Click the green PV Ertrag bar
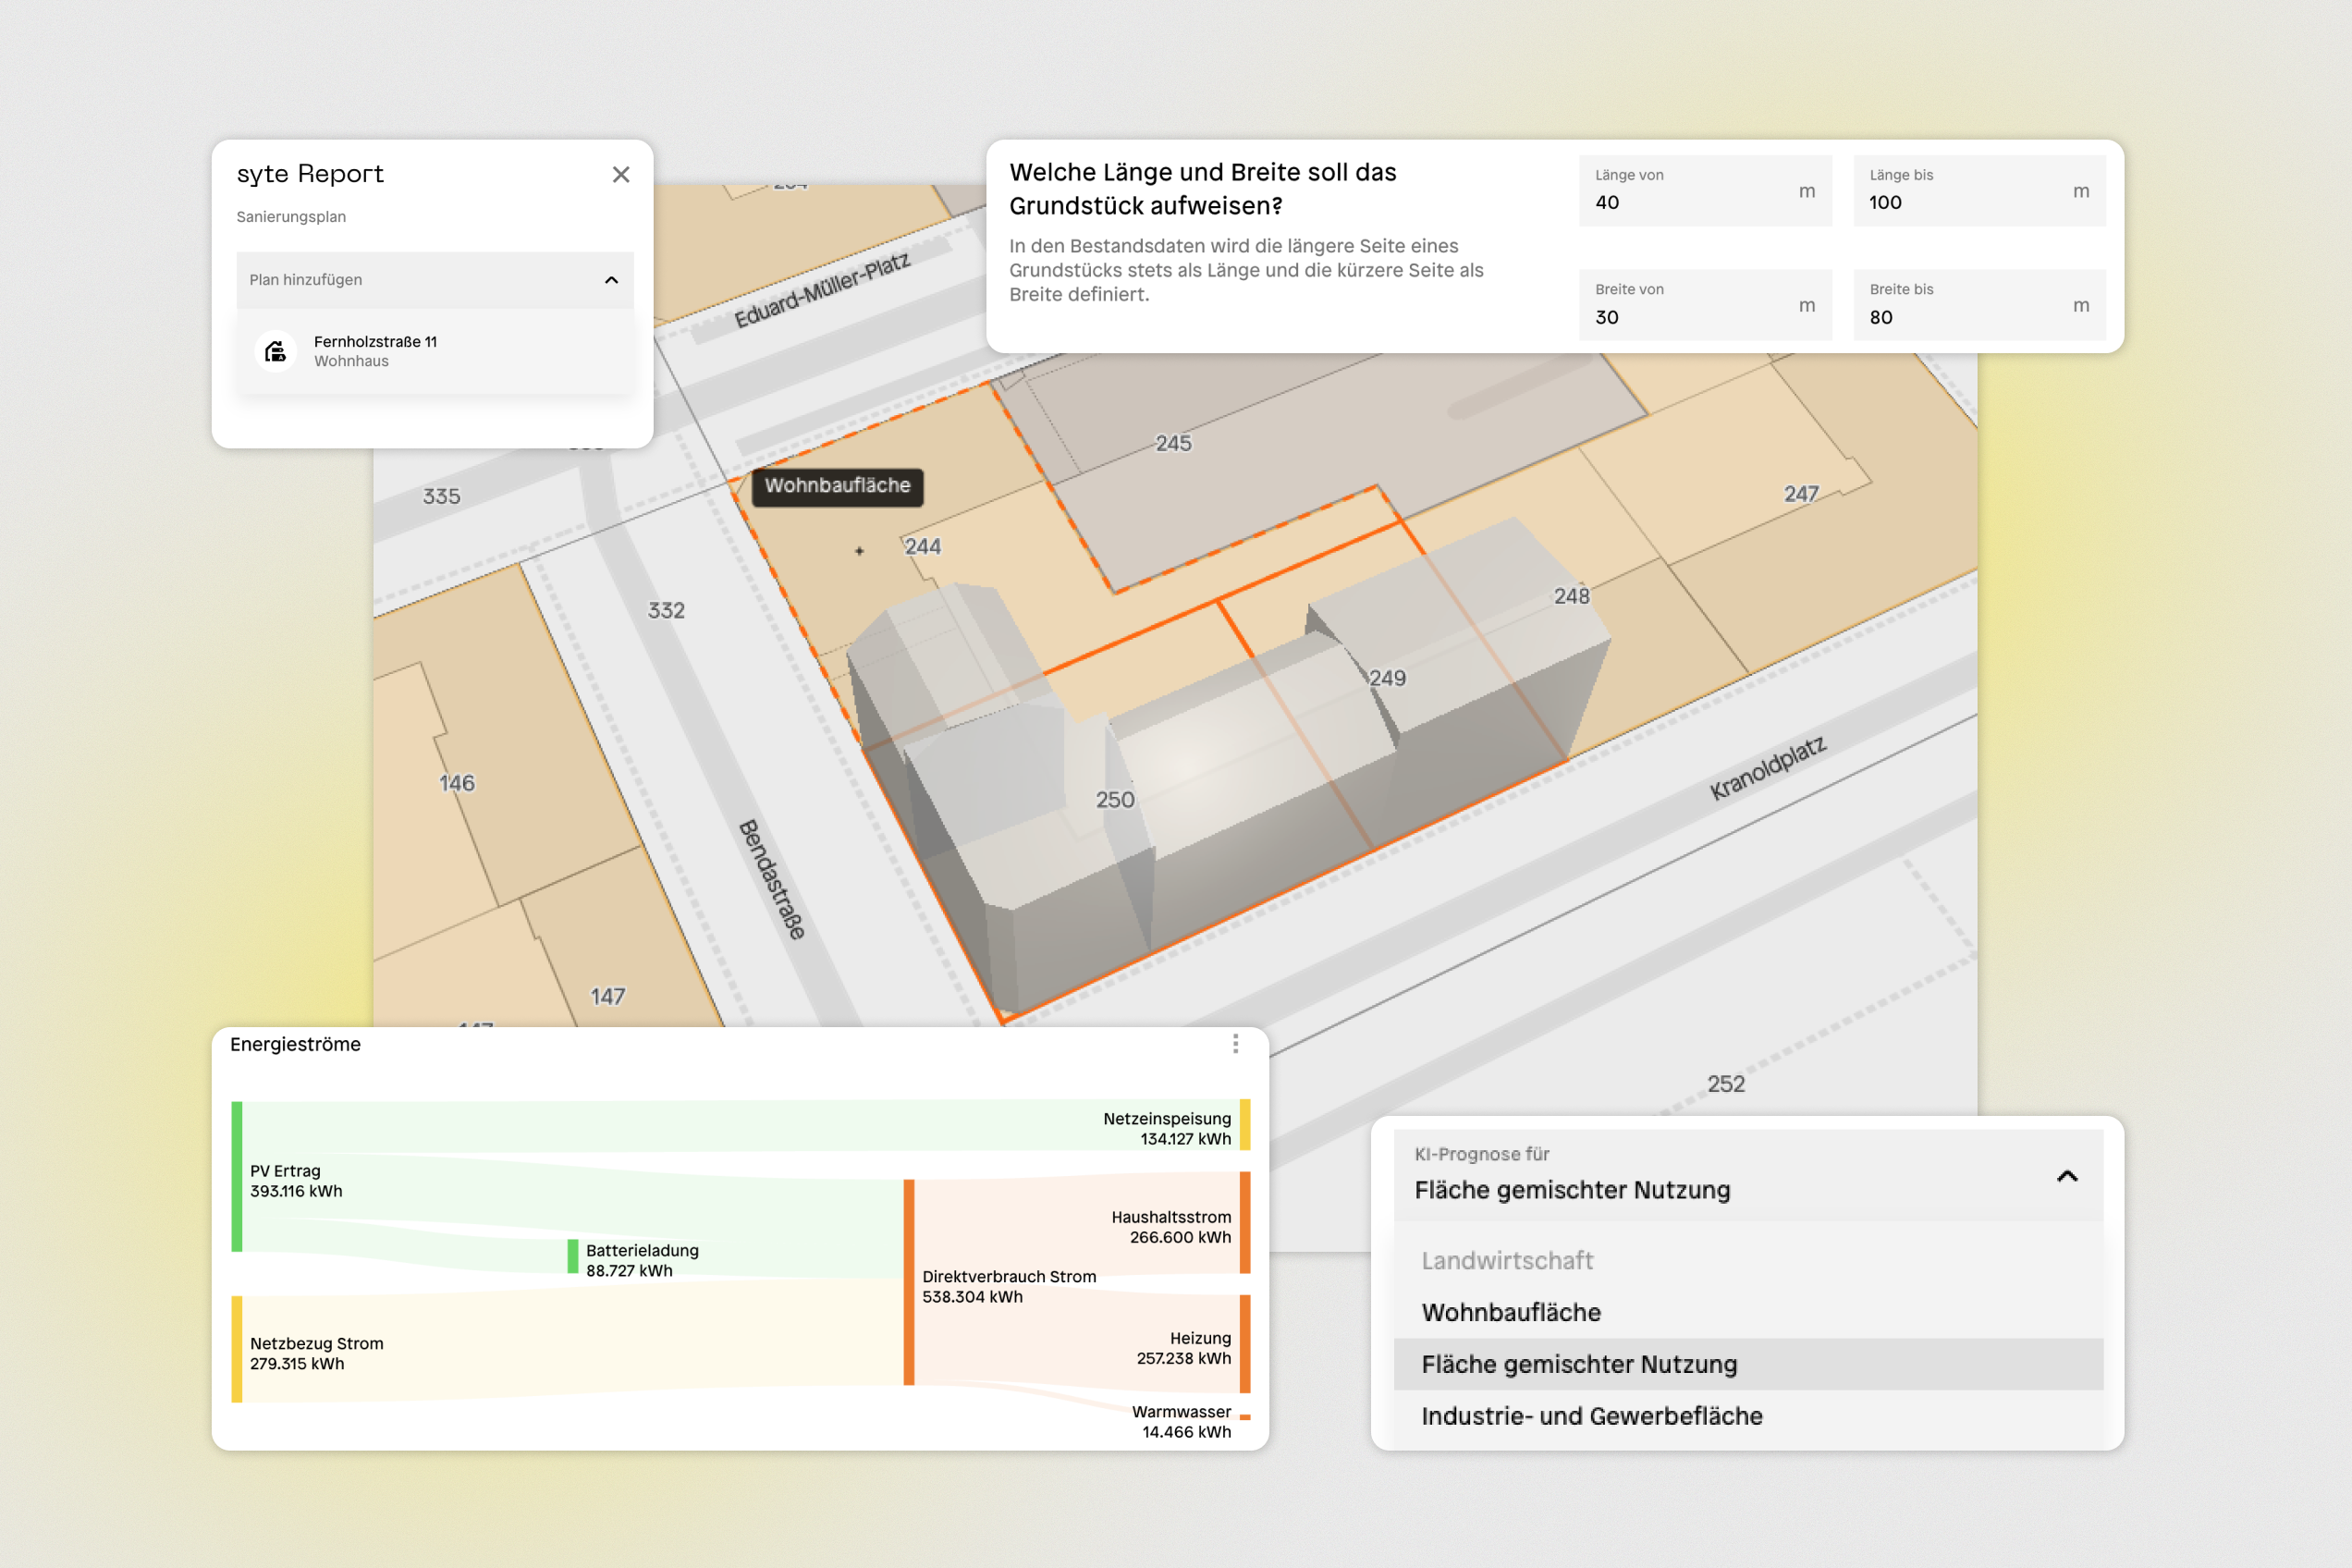Viewport: 2352px width, 1568px height. pos(237,1177)
